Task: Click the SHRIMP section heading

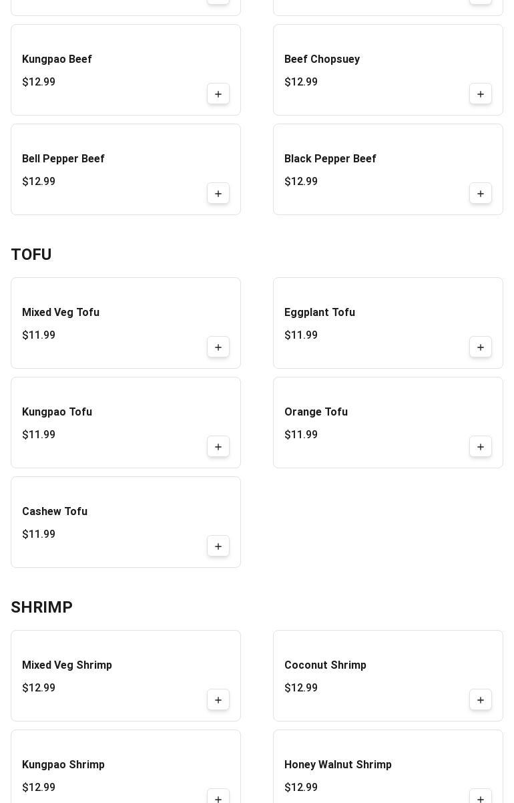Action: 41,607
